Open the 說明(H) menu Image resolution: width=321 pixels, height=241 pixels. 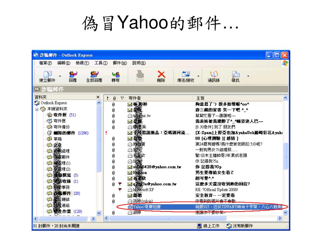pos(139,63)
